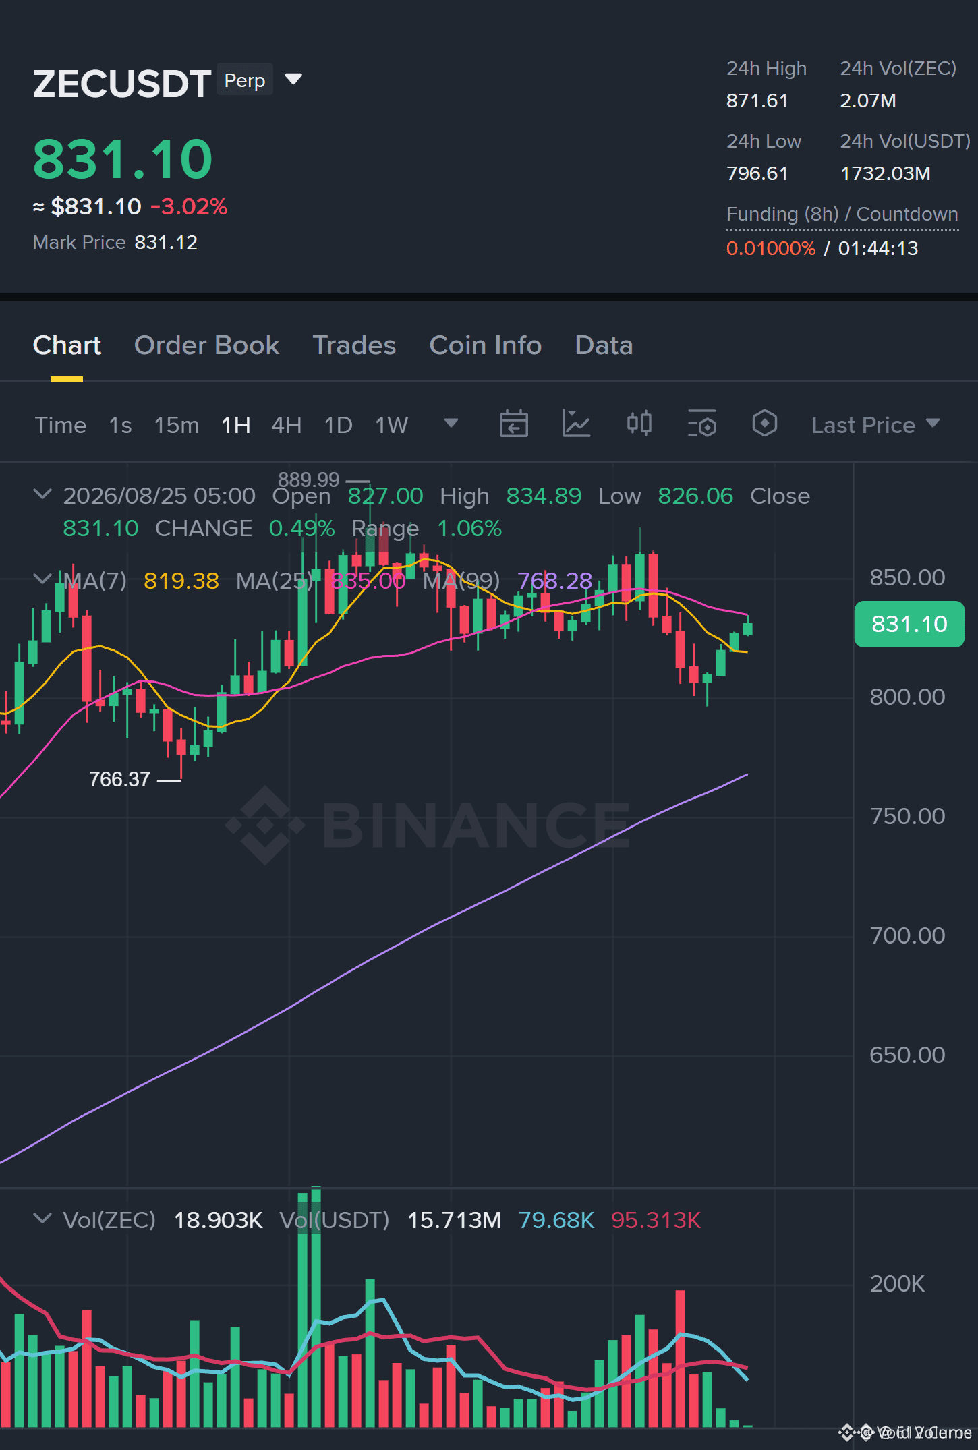
Task: Click the large 831.10 last price
Action: tap(123, 159)
